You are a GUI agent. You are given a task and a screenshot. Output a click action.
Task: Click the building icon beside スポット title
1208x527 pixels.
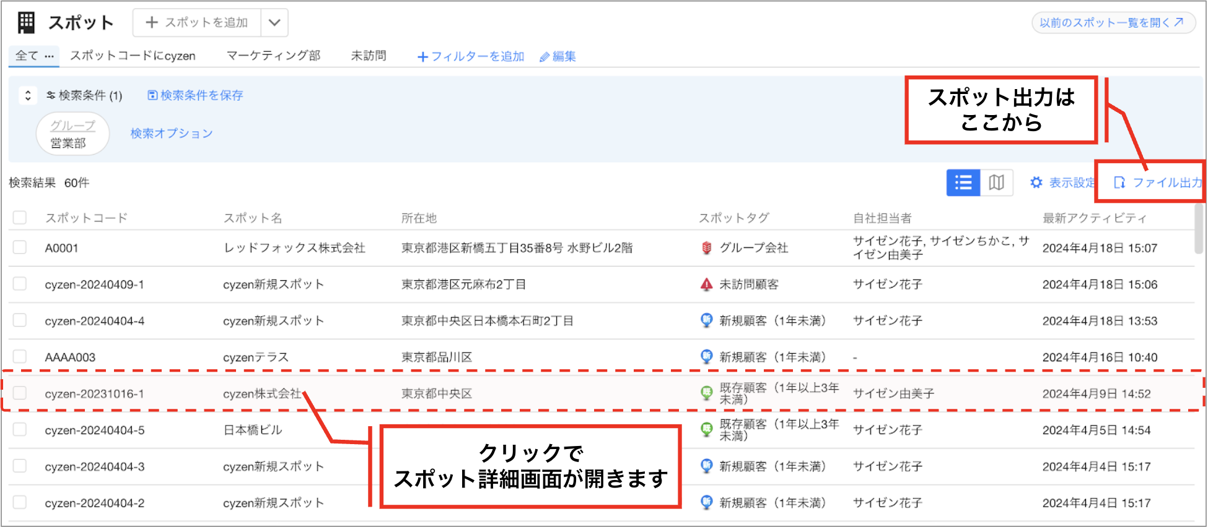27,23
